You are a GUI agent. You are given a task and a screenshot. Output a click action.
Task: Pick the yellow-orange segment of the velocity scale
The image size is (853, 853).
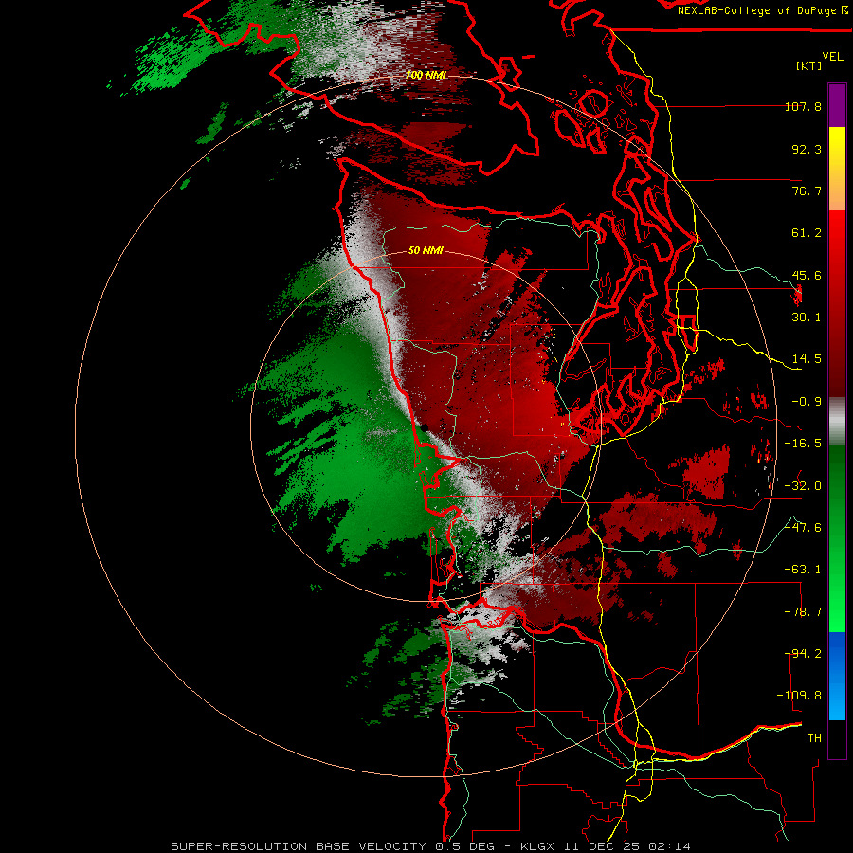(x=837, y=169)
